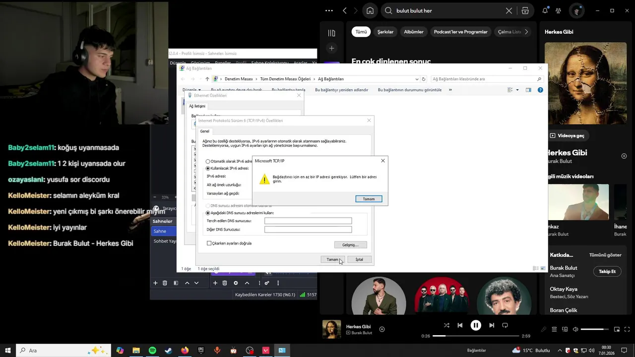Viewport: 635px width, 357px height.
Task: Check Çıkarken ayarları doğrula checkbox
Action: (209, 243)
